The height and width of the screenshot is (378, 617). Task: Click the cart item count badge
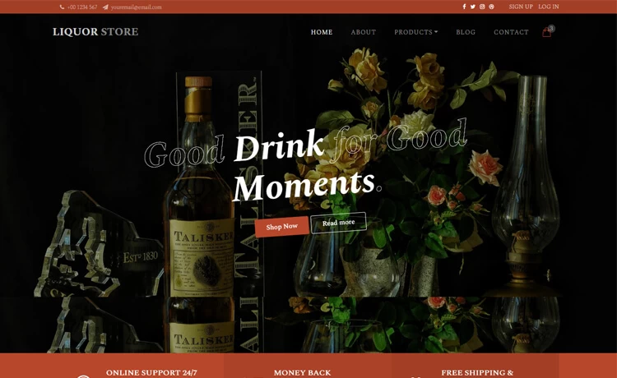click(x=551, y=28)
